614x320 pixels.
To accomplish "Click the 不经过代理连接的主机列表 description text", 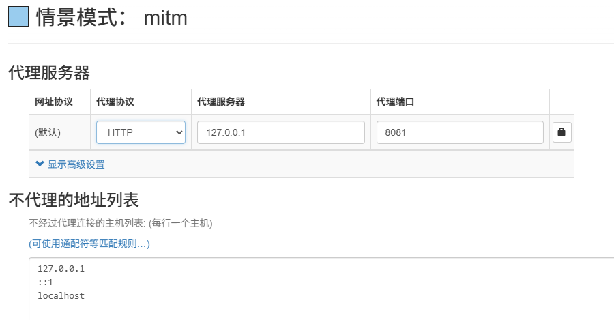I will tap(121, 223).
